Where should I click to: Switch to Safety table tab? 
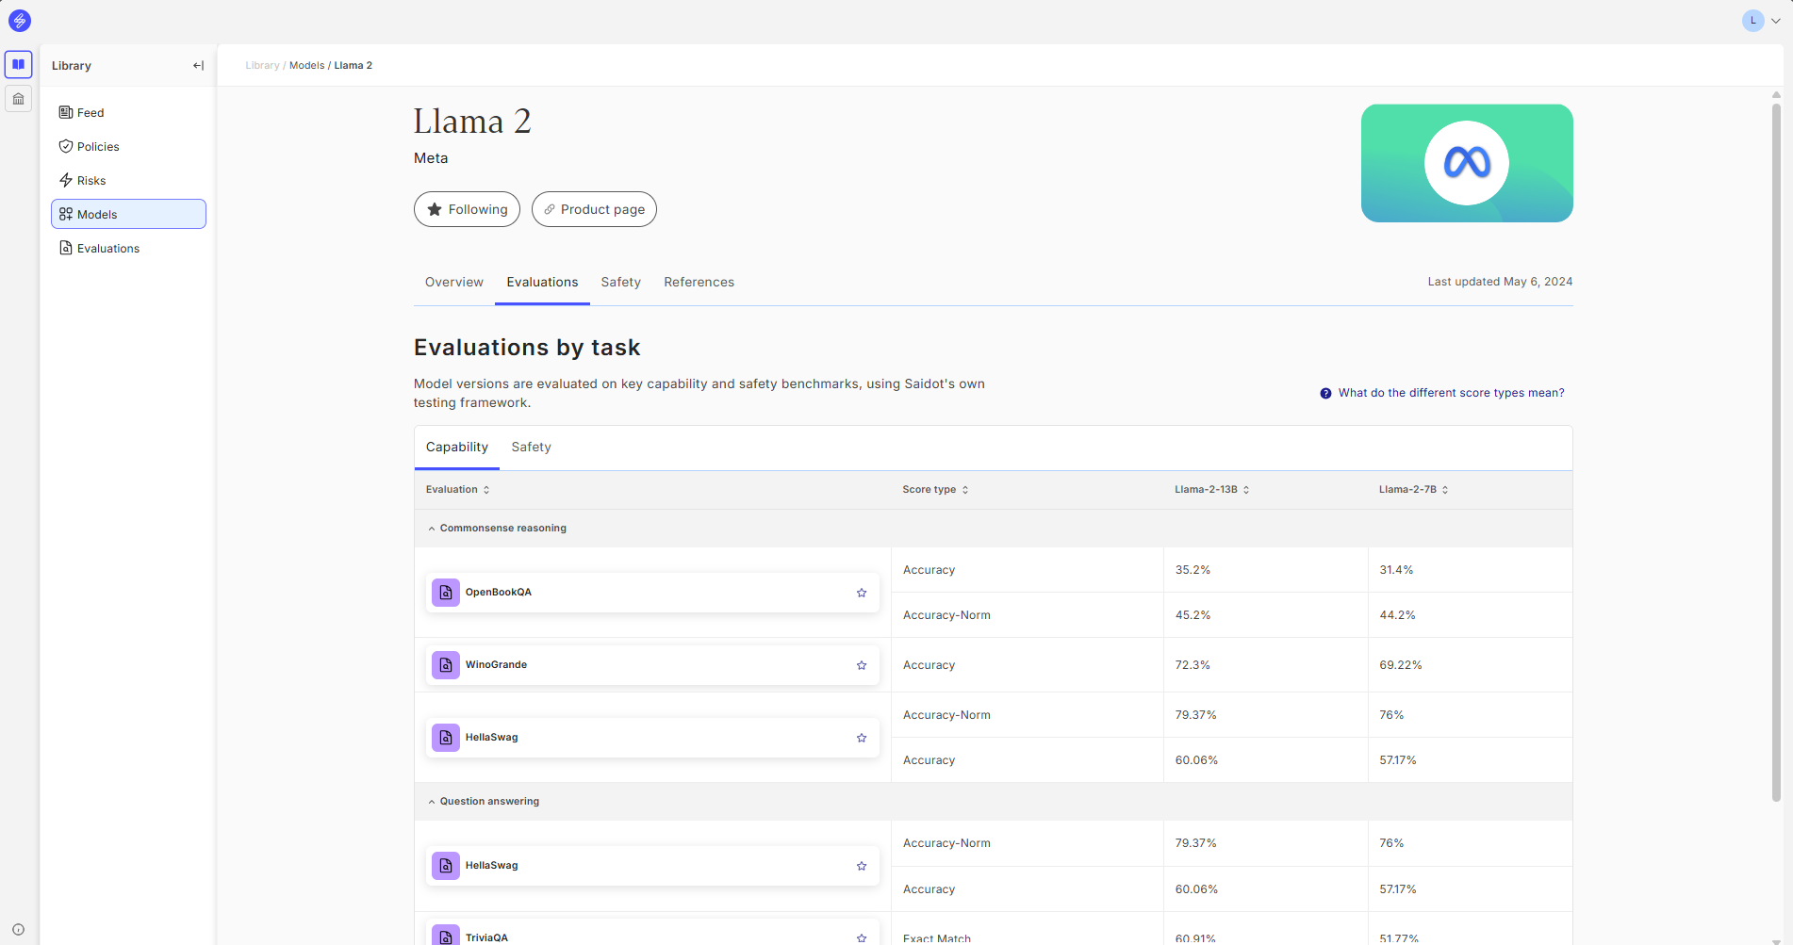click(x=531, y=447)
